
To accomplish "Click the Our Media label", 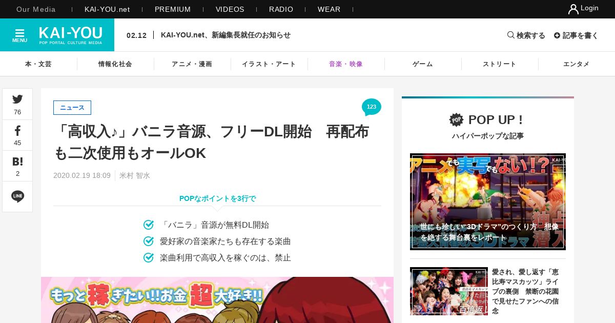I will click(36, 9).
